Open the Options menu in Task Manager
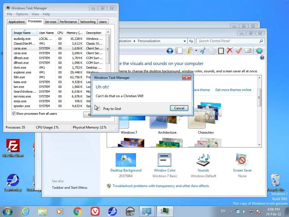Viewport: 289px width, 217px height. click(22, 14)
